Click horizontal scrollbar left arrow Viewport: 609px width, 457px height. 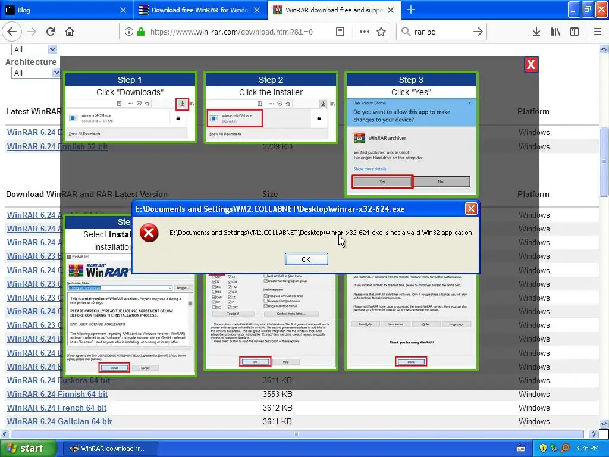4,434
